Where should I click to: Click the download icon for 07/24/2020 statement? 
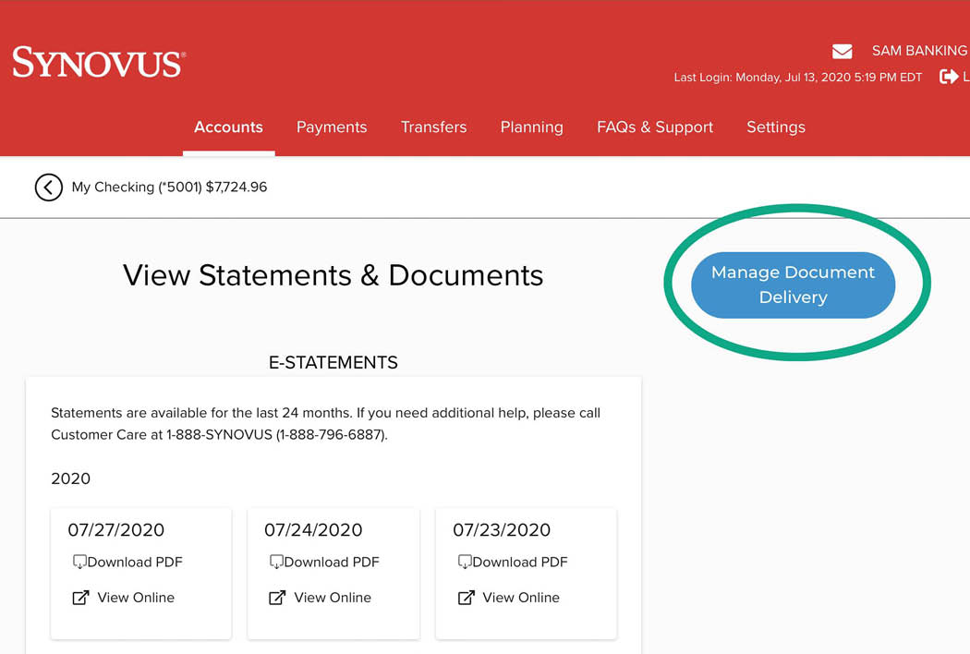pyautogui.click(x=276, y=562)
